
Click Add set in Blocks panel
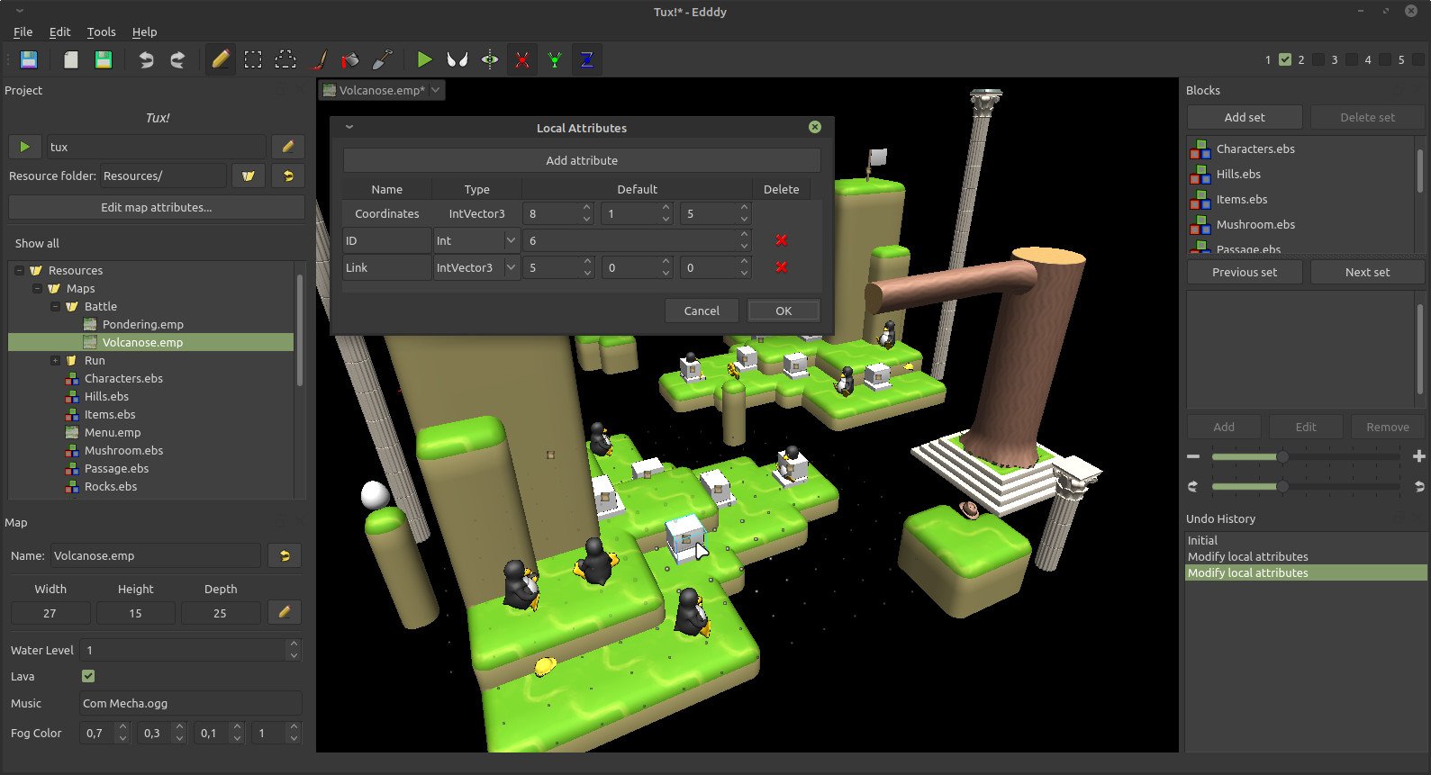point(1245,117)
